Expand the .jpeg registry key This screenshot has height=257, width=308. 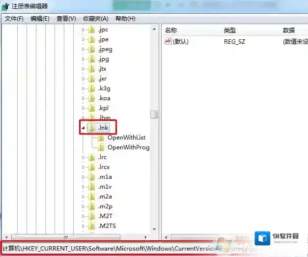click(84, 49)
